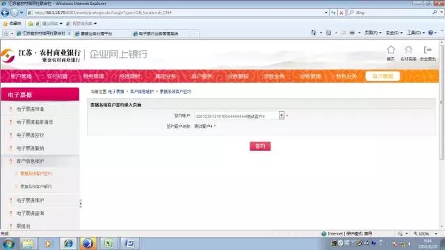This screenshot has width=445, height=250.
Task: Click the sidebar collapse handle
Action: pyautogui.click(x=81, y=203)
